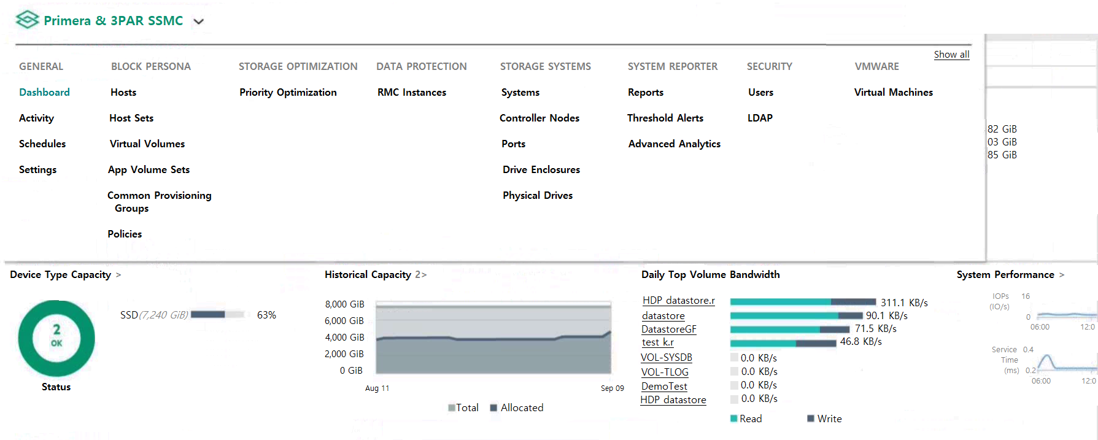Open Virtual Volumes page
This screenshot has height=440, width=1098.
pos(147,144)
